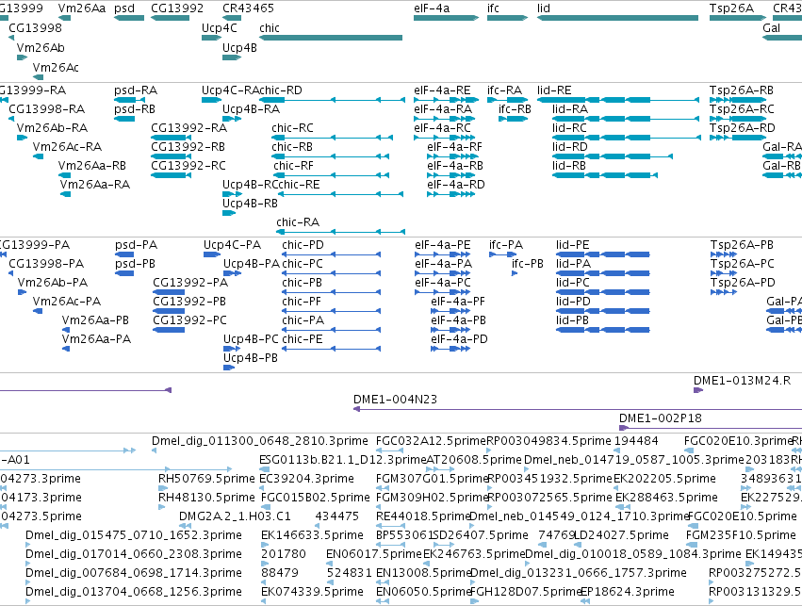Click the "CR43465" gene label
The image size is (802, 606).
coord(248,8)
